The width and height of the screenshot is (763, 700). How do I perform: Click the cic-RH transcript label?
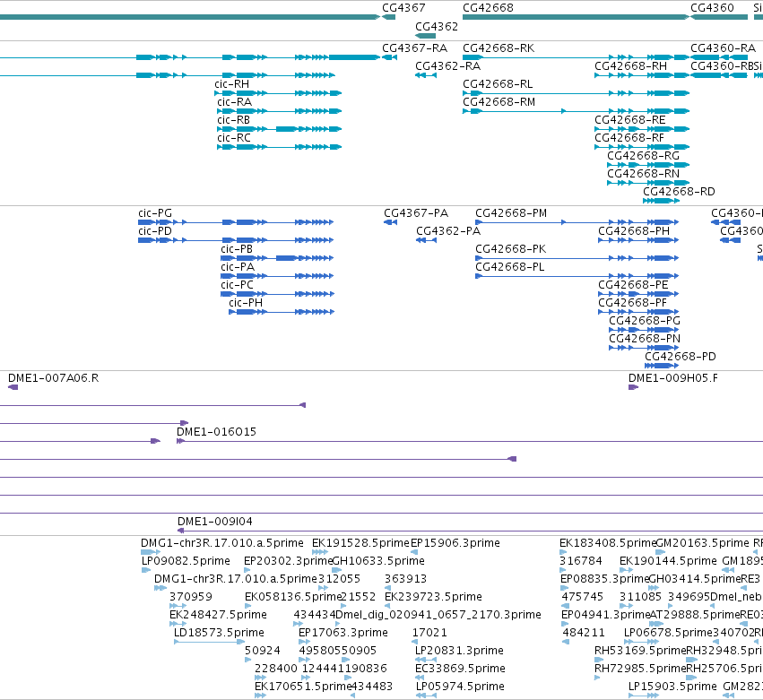pos(231,84)
